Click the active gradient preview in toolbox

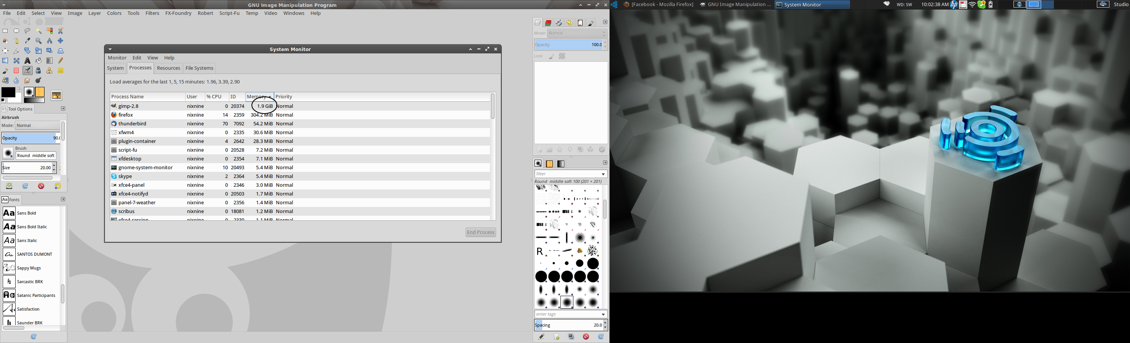(x=34, y=100)
